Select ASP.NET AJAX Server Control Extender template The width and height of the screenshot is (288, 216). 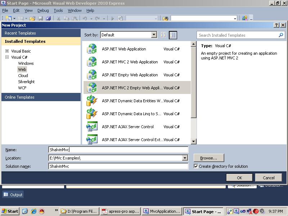click(137, 140)
